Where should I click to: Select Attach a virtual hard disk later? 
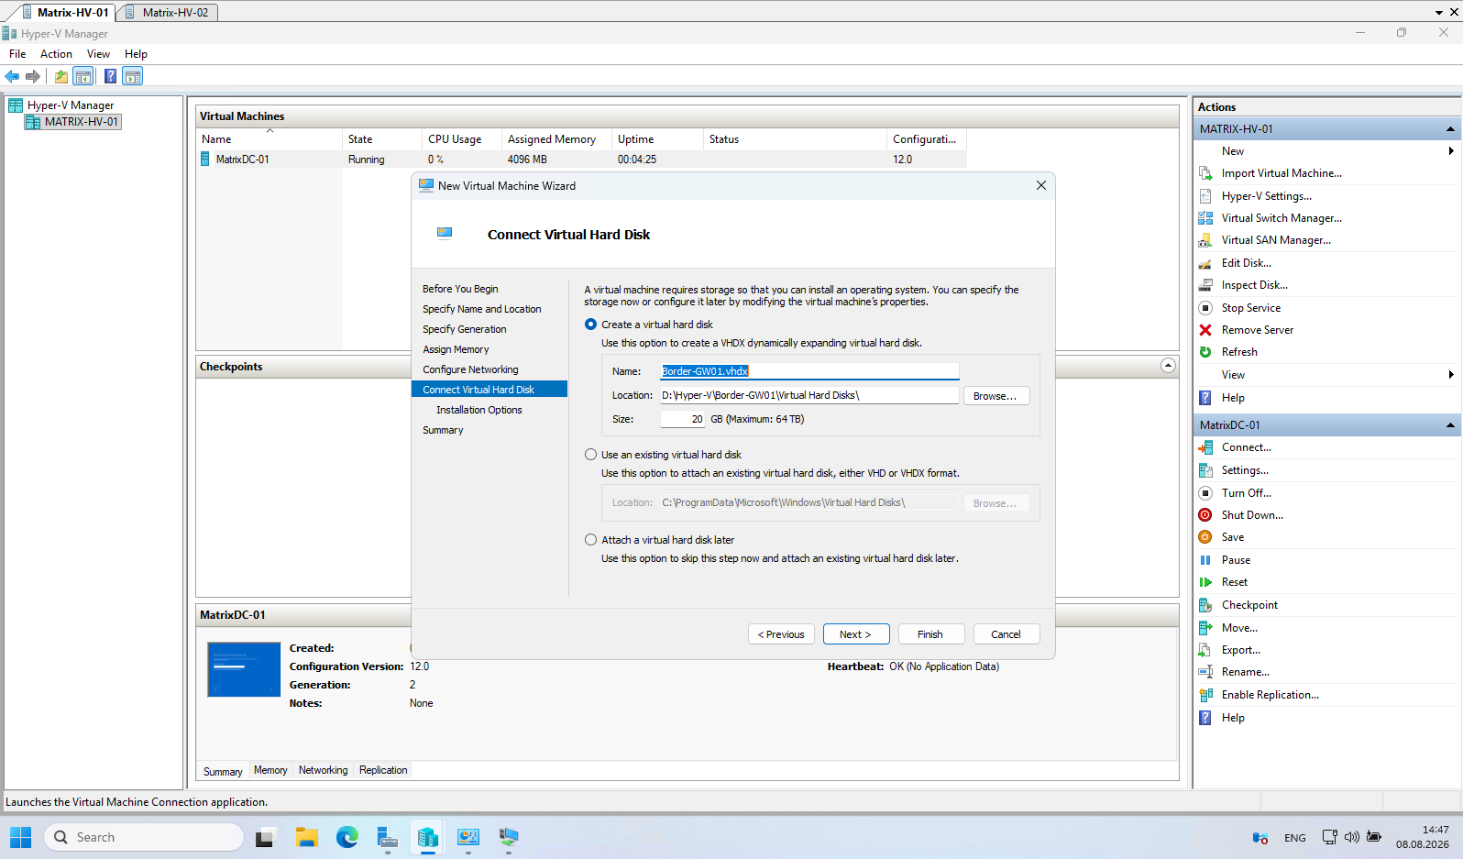click(x=591, y=540)
